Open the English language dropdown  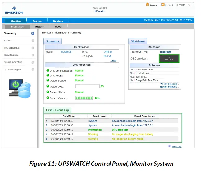(184, 5)
